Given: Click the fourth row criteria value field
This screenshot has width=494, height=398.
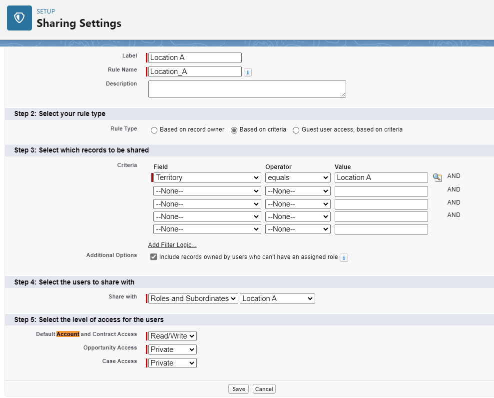Looking at the screenshot, I should tap(381, 216).
